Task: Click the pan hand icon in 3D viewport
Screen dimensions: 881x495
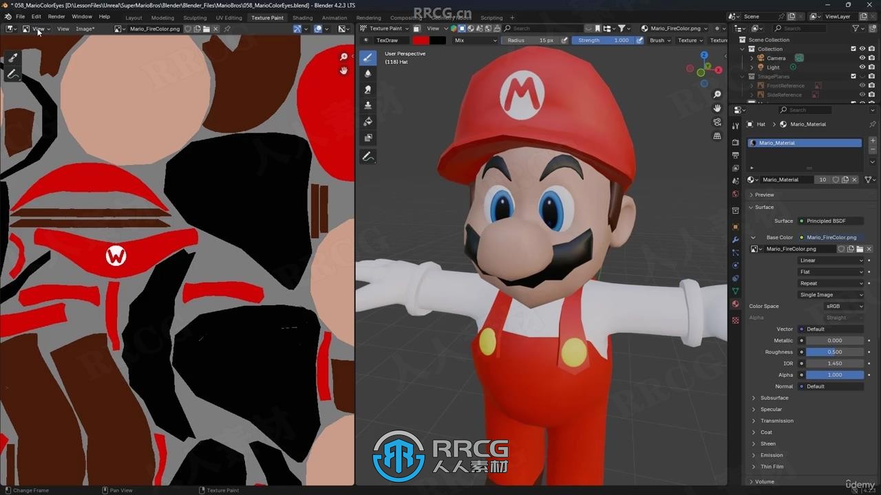Action: [717, 108]
